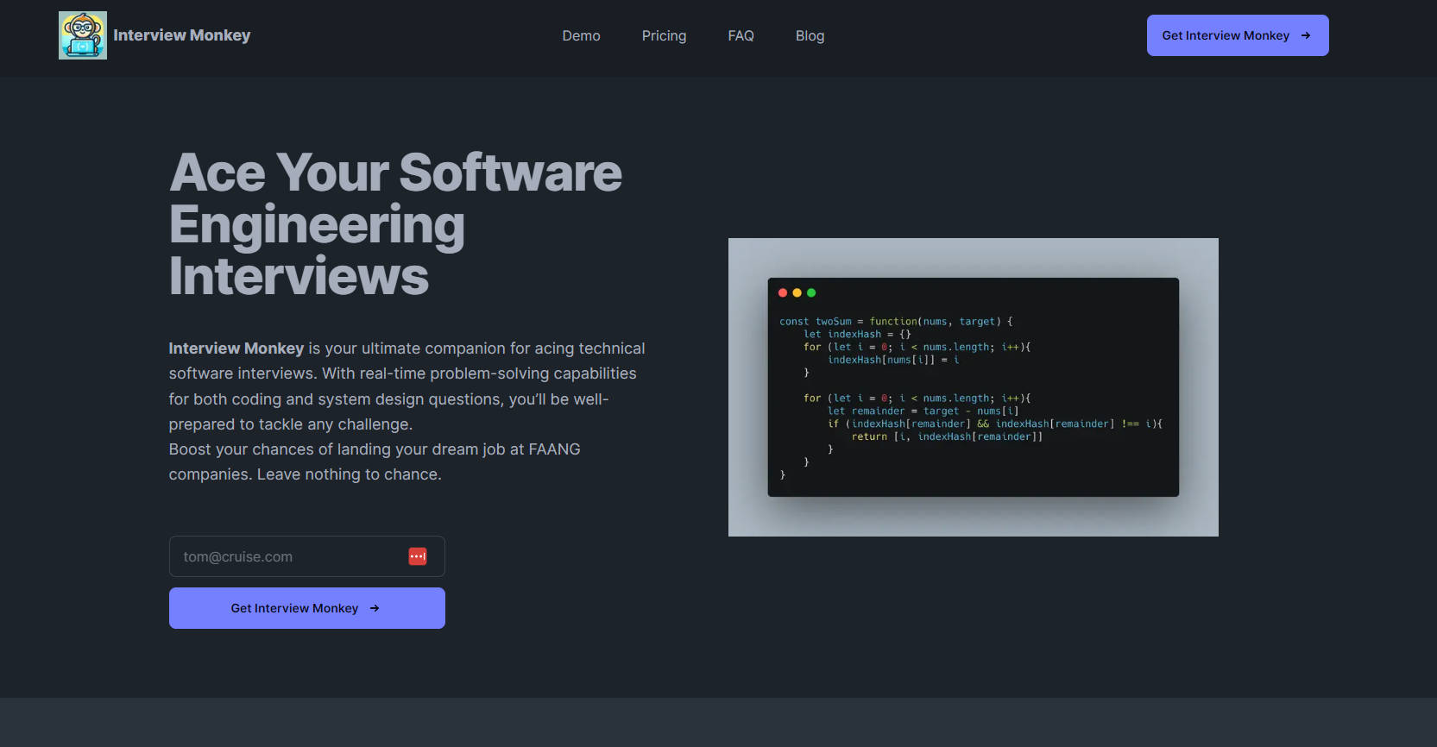Click the Ace Your Software Engineering Interviews heading
Viewport: 1437px width, 747px height.
tap(394, 223)
